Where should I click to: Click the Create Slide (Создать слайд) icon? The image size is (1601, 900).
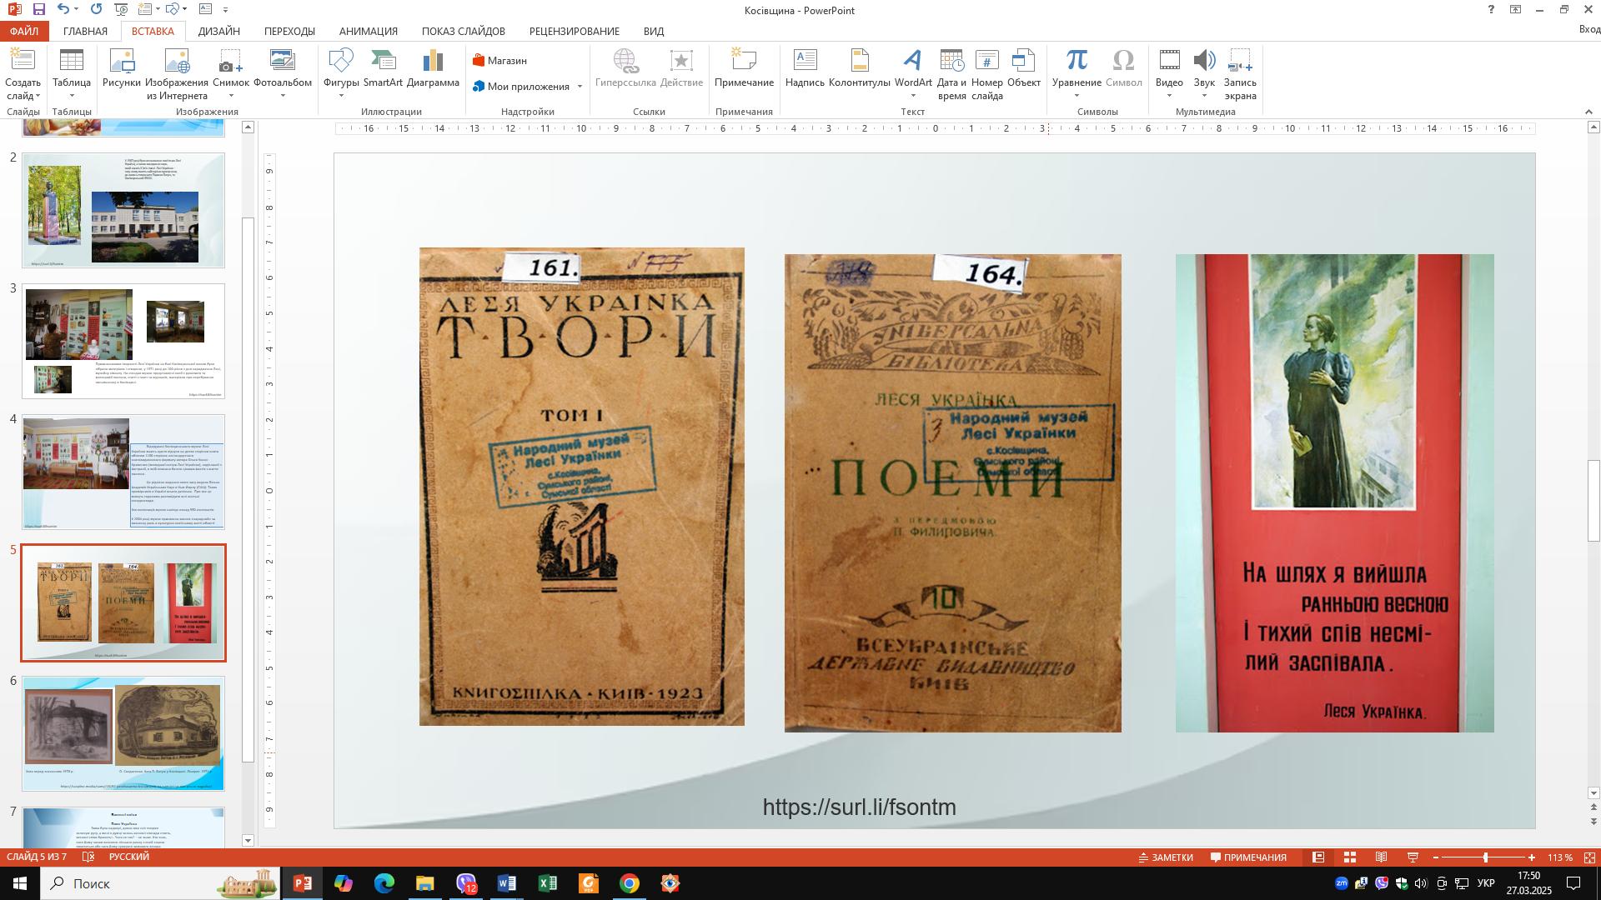[23, 73]
